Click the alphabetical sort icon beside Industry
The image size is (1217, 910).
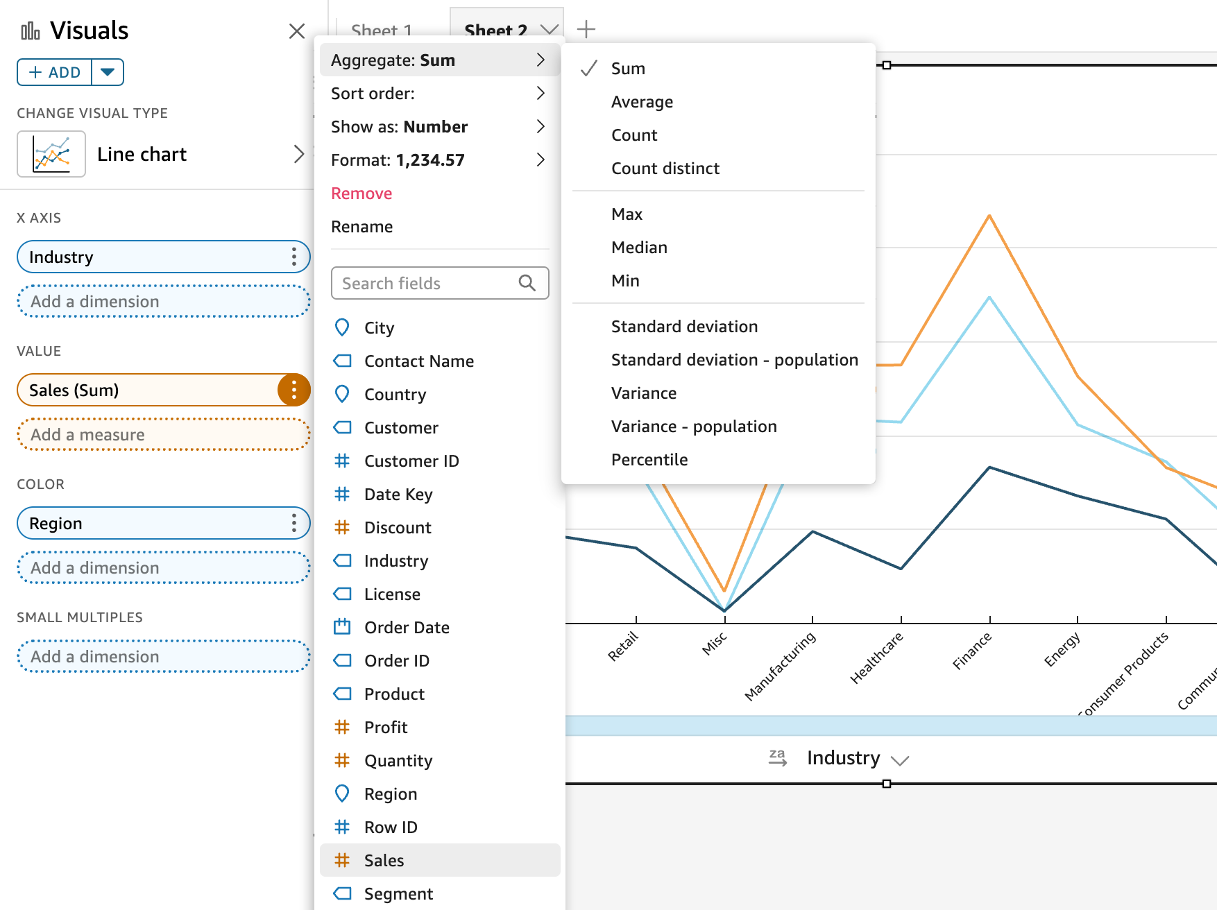[778, 757]
